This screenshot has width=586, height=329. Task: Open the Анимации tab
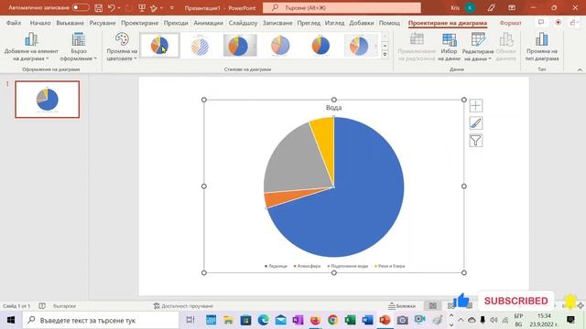[x=208, y=23]
